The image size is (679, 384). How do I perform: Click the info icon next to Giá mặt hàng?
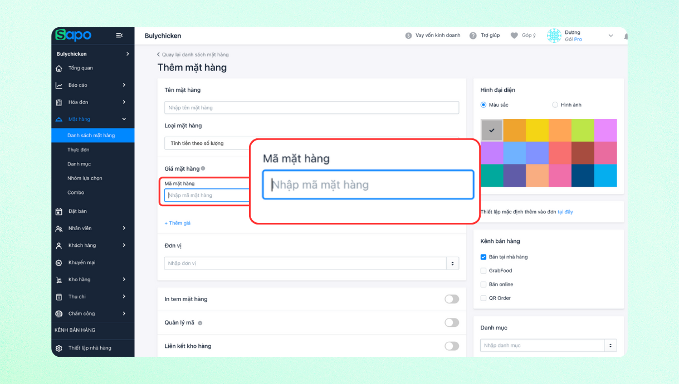pyautogui.click(x=203, y=168)
